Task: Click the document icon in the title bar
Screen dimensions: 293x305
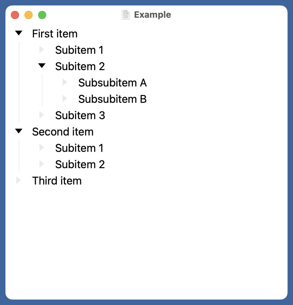Action: 126,15
